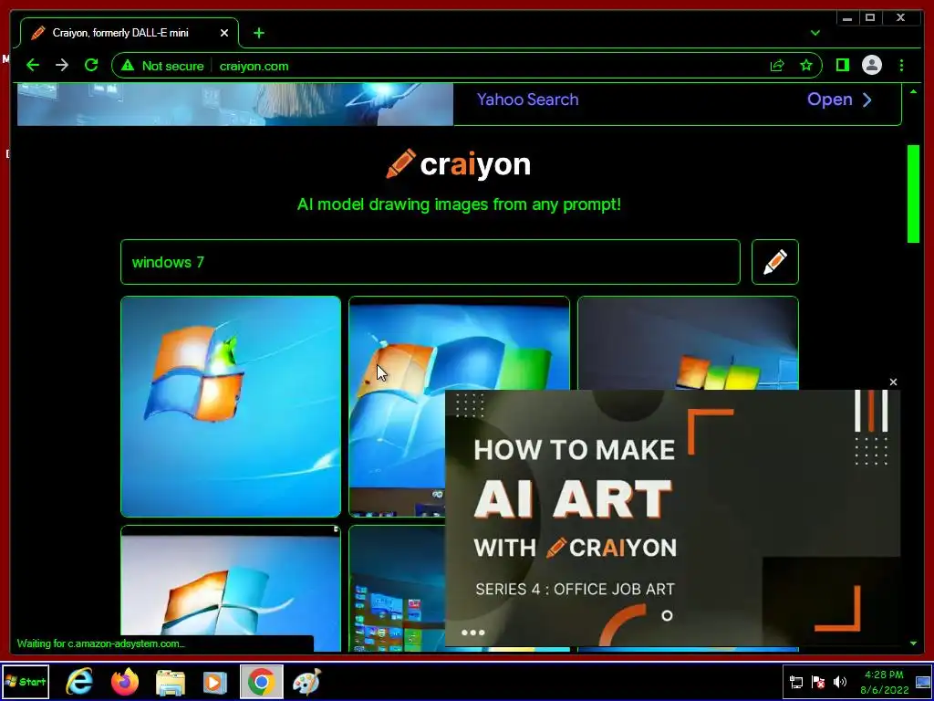This screenshot has width=934, height=701.
Task: Click the Chrome taskbar button
Action: [x=262, y=682]
